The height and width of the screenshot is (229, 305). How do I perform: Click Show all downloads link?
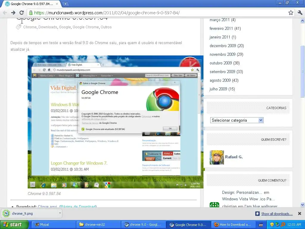(x=277, y=213)
